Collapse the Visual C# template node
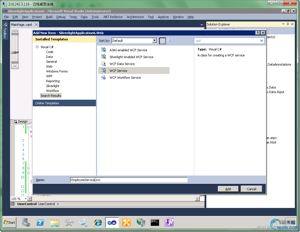Image resolution: width=300 pixels, height=232 pixels. 37,47
